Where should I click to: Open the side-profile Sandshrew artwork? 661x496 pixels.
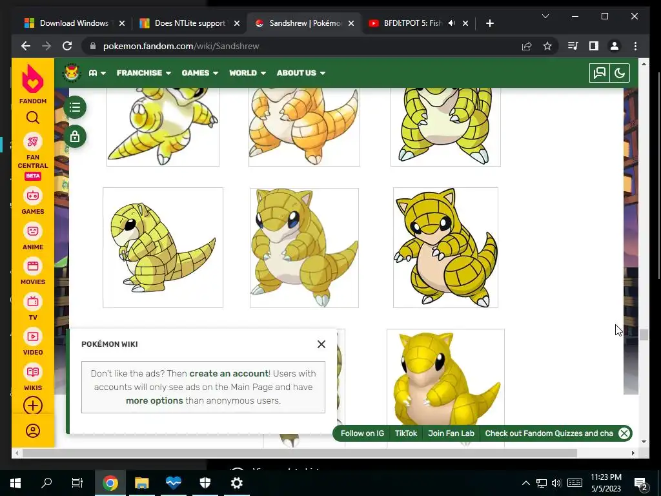pyautogui.click(x=163, y=247)
